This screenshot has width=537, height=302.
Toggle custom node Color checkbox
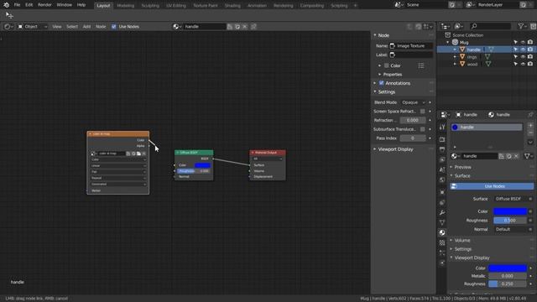tap(387, 65)
